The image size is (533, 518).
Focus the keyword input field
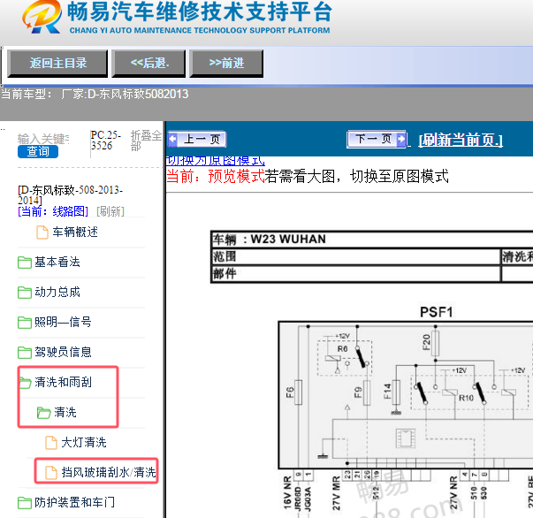click(x=43, y=139)
